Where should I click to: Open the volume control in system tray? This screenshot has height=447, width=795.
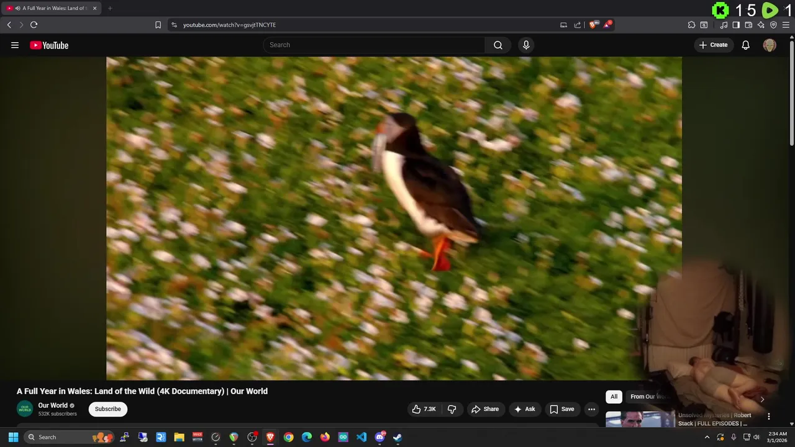756,437
